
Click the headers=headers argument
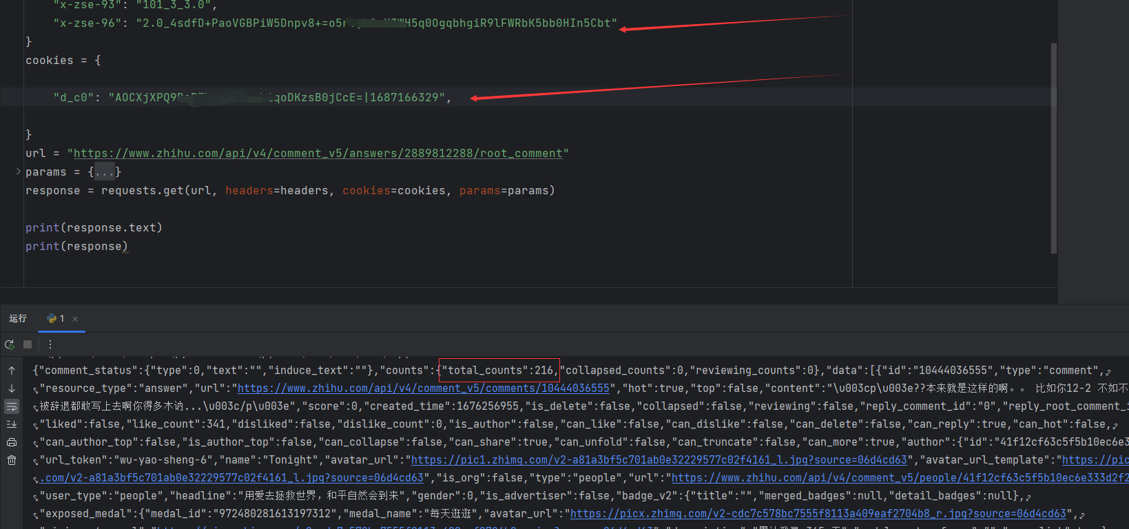[277, 191]
